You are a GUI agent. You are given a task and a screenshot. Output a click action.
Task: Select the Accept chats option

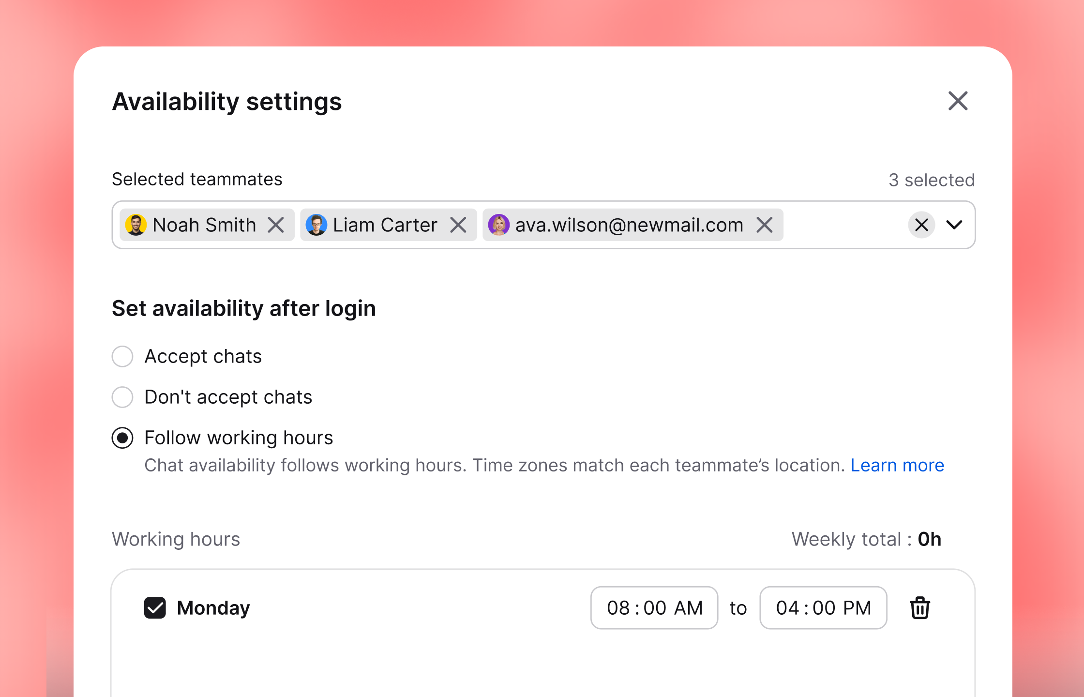(x=122, y=356)
